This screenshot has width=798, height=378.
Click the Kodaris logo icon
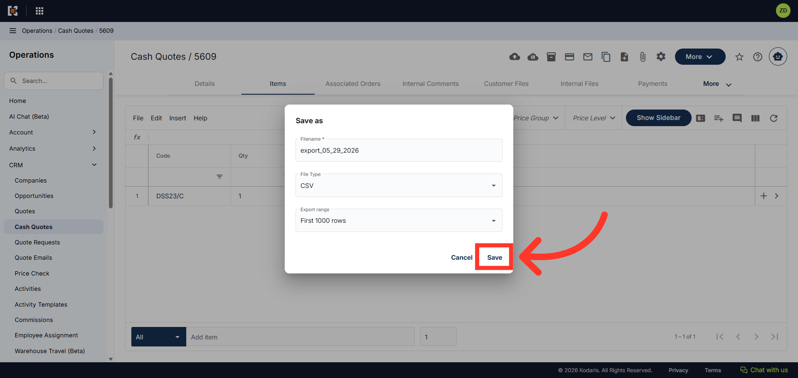(13, 11)
